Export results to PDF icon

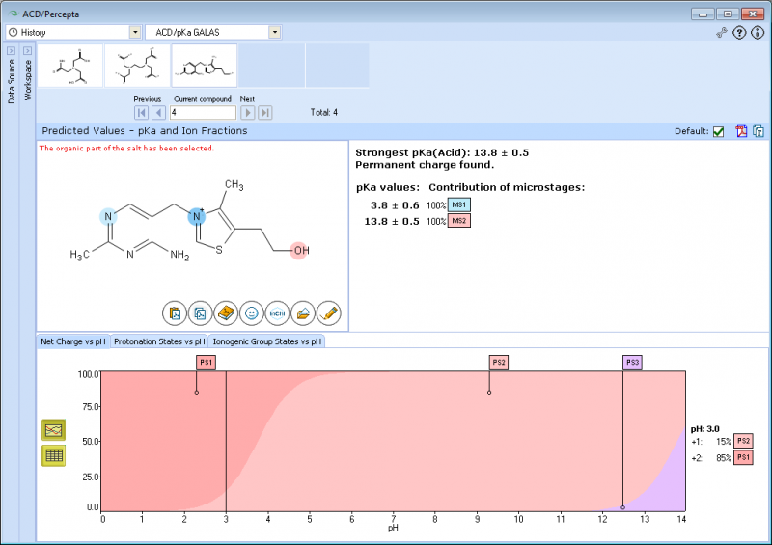pyautogui.click(x=741, y=131)
